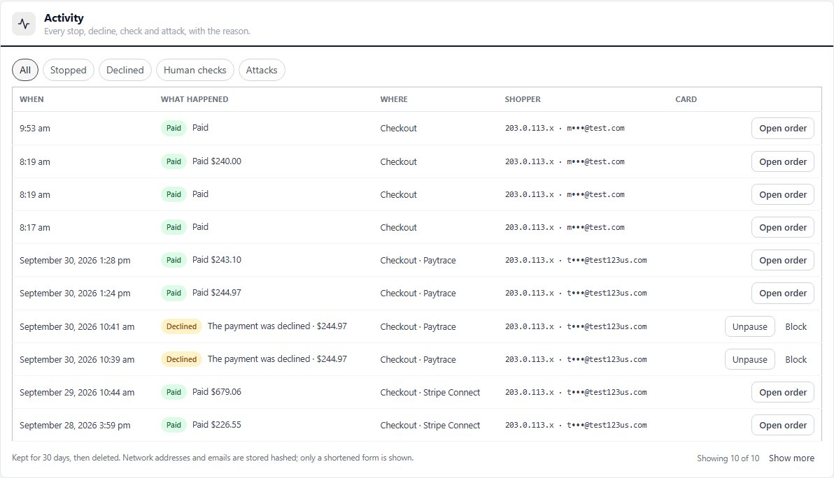Open order for the $226.55 payment
The height and width of the screenshot is (478, 834).
click(782, 426)
